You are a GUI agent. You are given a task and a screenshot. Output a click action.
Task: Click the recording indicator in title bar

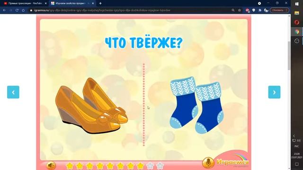(x=259, y=3)
